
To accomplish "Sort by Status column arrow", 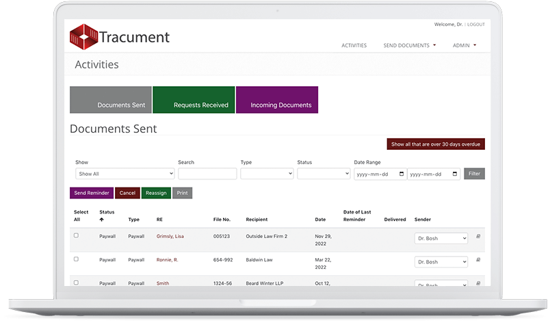I will [102, 220].
